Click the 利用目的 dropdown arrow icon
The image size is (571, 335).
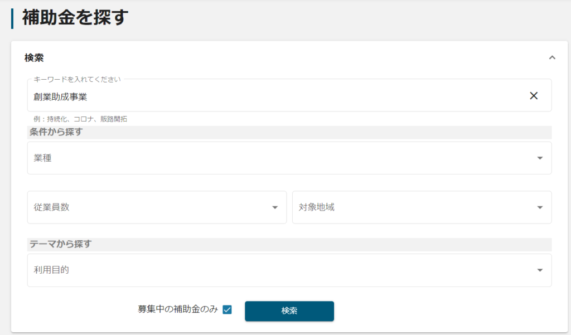click(540, 270)
